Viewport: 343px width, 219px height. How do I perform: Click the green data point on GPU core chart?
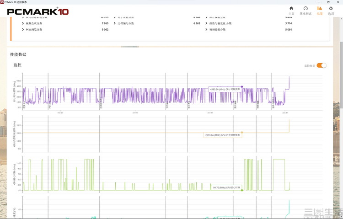pos(242,190)
